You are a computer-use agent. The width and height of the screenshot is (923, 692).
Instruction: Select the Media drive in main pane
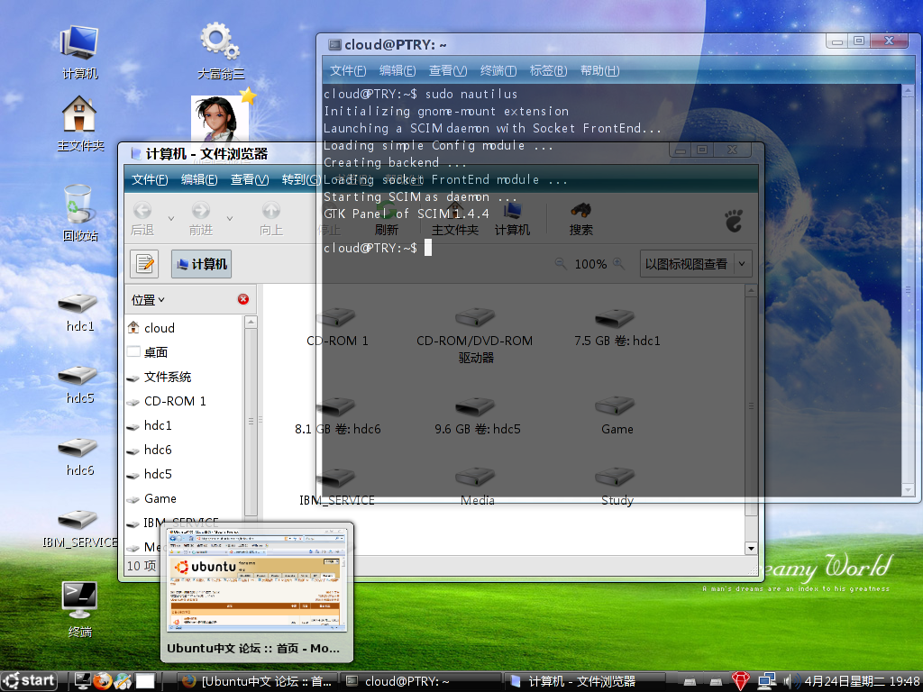tap(477, 487)
